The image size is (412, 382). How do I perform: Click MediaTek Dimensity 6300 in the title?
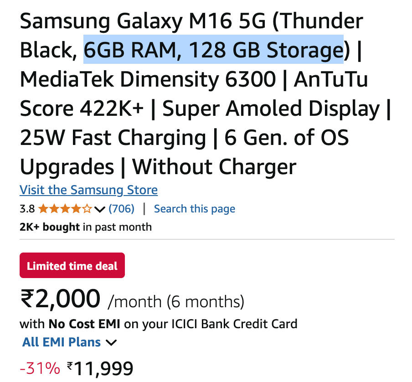tap(148, 80)
